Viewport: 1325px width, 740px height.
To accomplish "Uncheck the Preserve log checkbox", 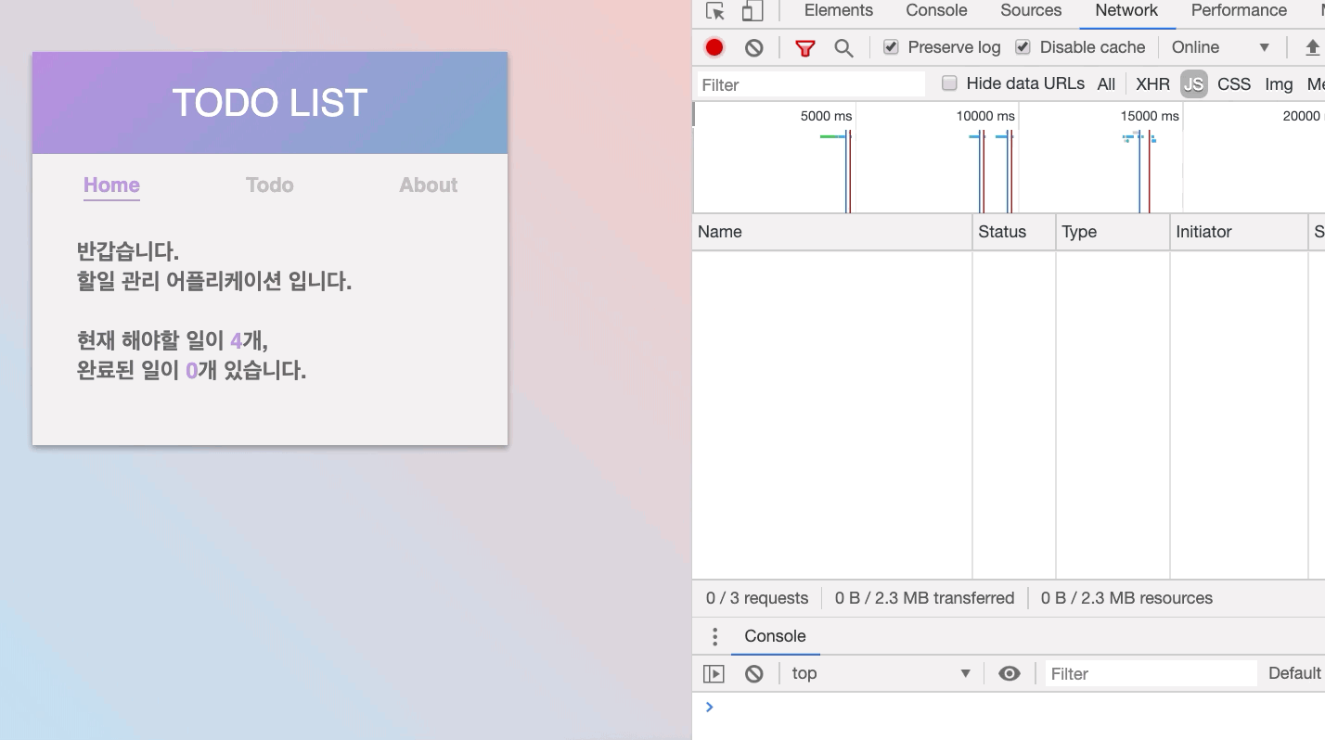I will point(891,46).
